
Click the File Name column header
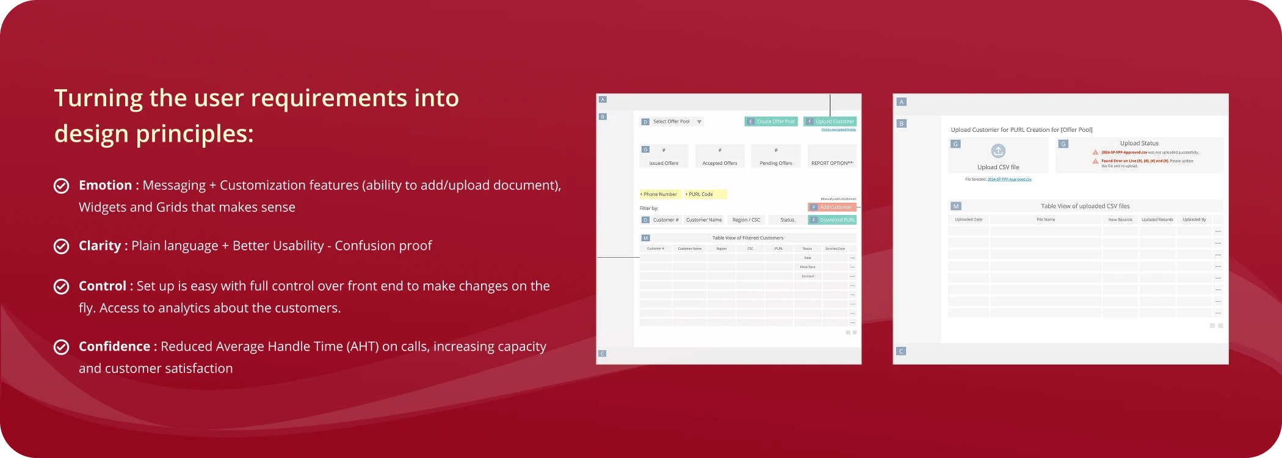[1046, 219]
